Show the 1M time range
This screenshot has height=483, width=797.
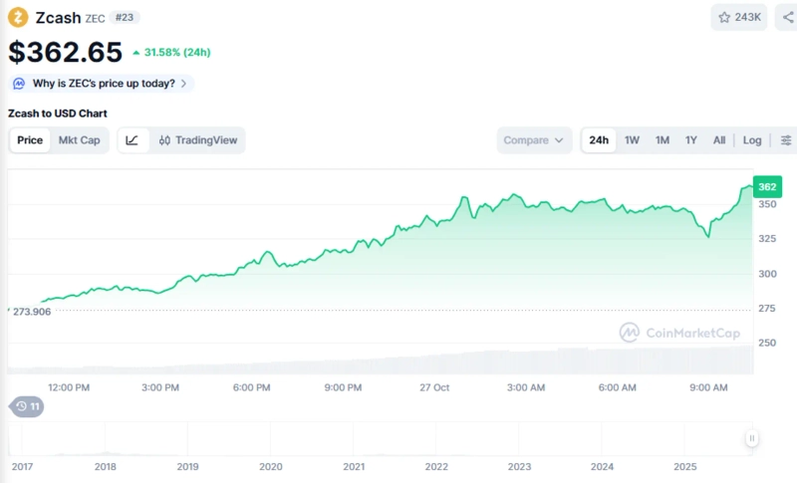(662, 140)
